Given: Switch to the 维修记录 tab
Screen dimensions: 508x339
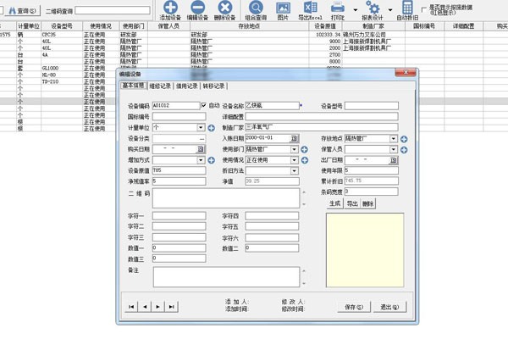Looking at the screenshot, I should 159,86.
